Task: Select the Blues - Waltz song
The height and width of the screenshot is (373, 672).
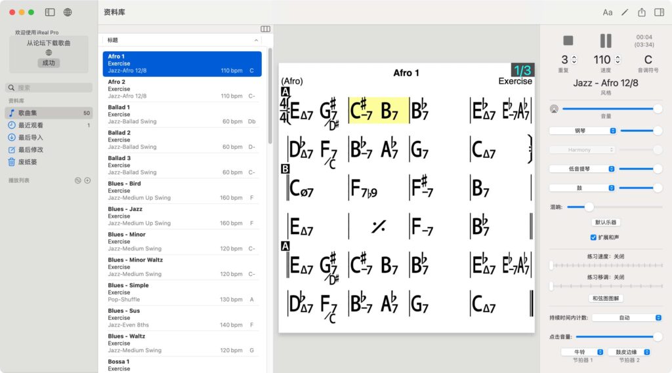Action: point(182,344)
